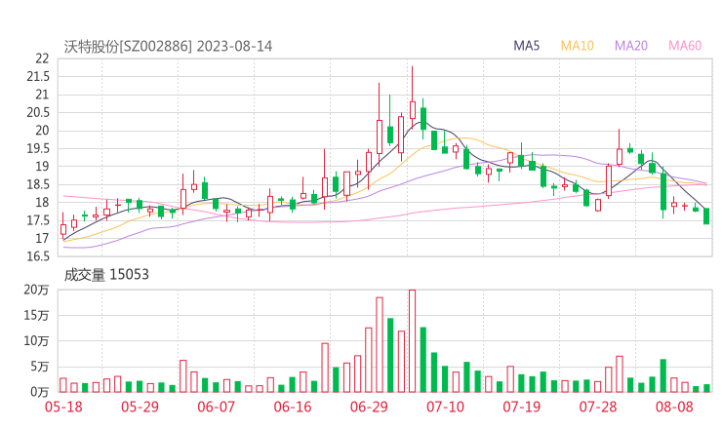
Task: Select the last green candlestick at far right
Action: (x=706, y=215)
